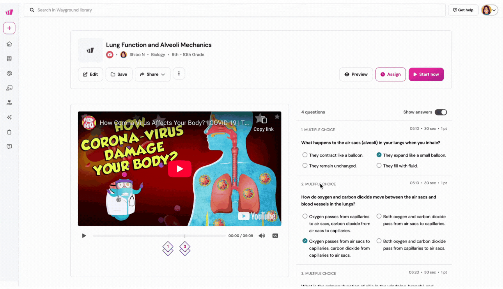Jump to question marker 3 on the timeline

185,247
